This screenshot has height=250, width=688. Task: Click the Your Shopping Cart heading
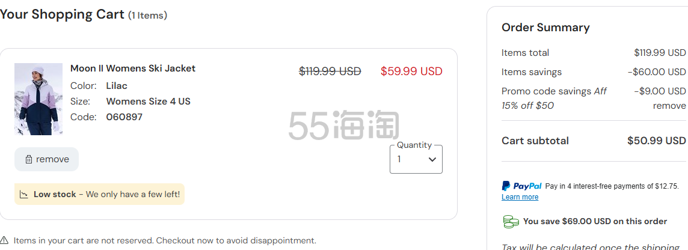(63, 14)
